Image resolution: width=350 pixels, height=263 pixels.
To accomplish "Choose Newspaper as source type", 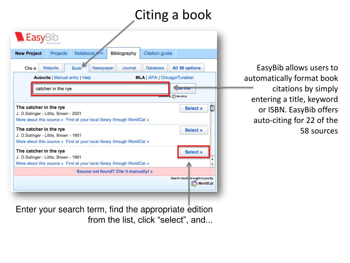I will click(x=103, y=68).
